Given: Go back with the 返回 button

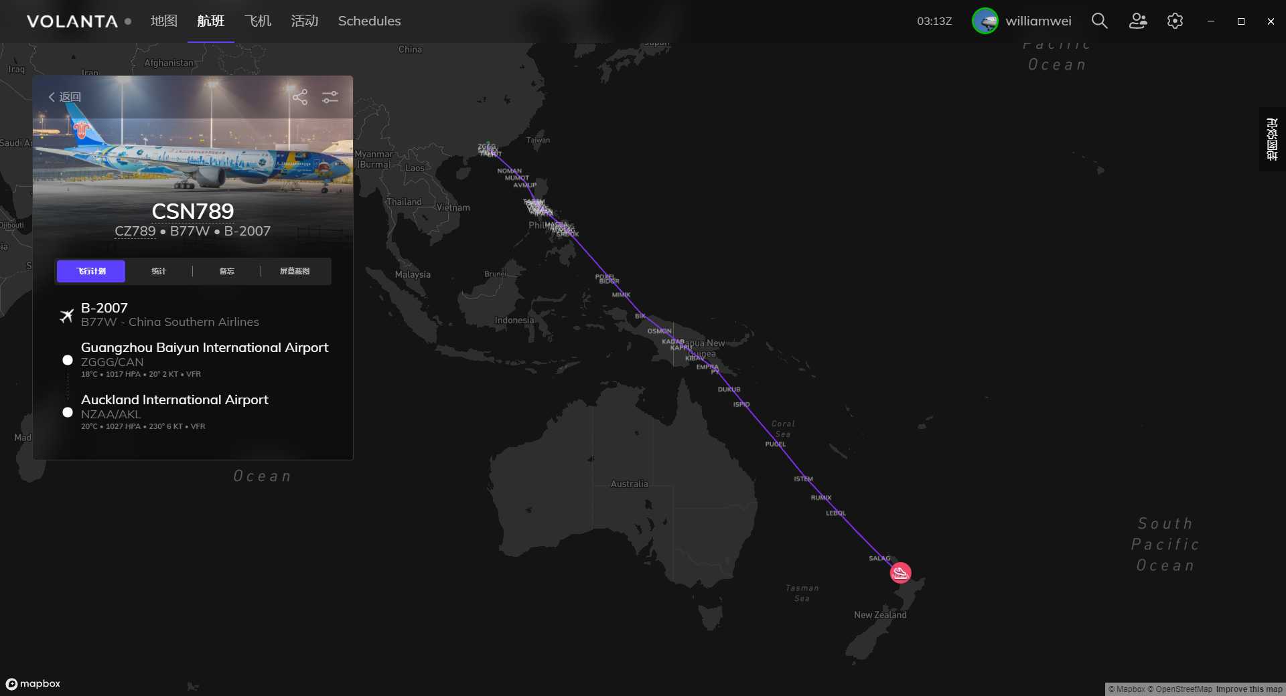Looking at the screenshot, I should (64, 97).
